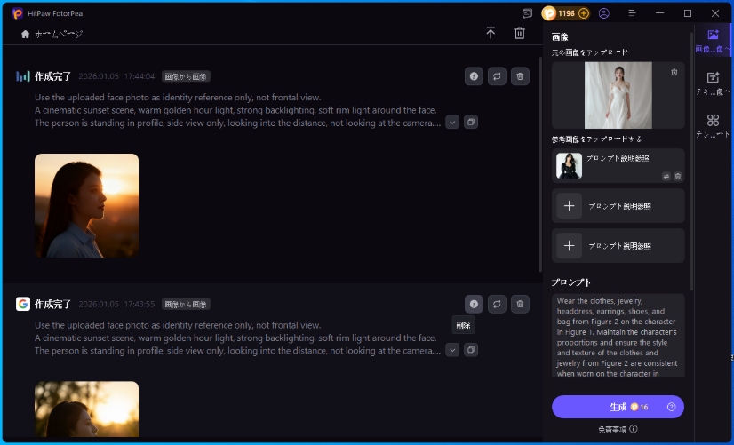734x445 pixels.
Task: Expand the prompt text of 17:43:55 entry
Action: click(x=452, y=350)
